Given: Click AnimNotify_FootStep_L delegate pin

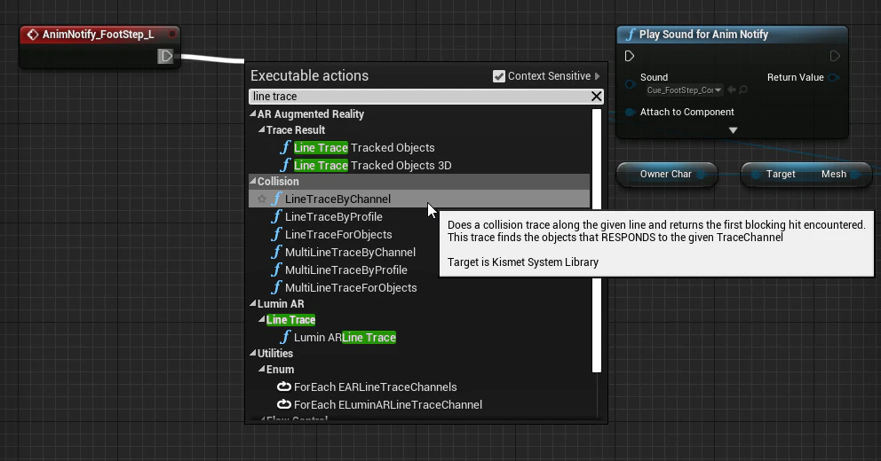Looking at the screenshot, I should [x=172, y=35].
